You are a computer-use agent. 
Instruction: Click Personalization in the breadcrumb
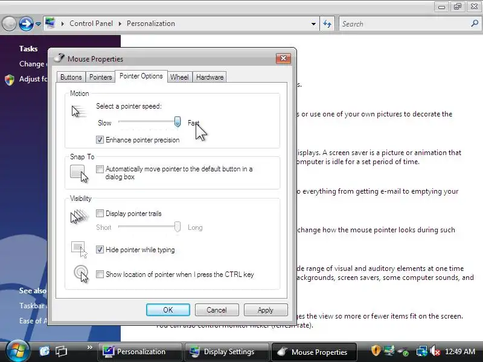point(151,24)
